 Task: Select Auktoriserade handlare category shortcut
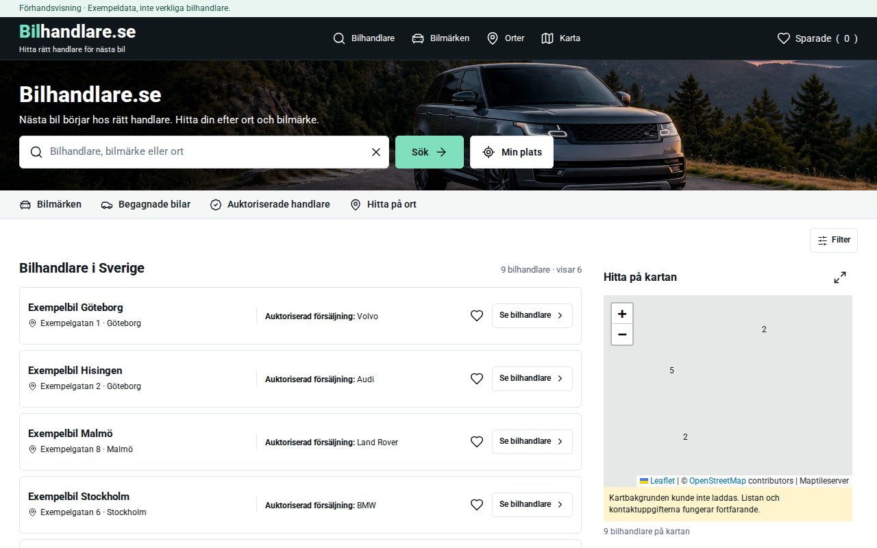pyautogui.click(x=270, y=204)
